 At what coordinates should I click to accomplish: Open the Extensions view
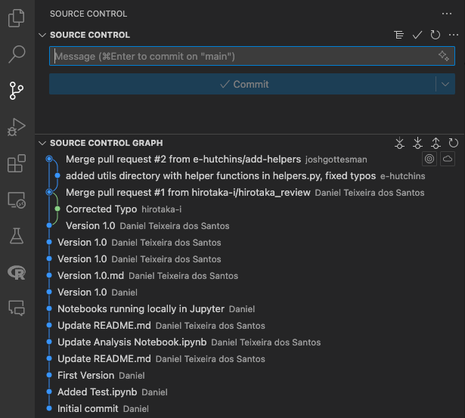point(17,163)
